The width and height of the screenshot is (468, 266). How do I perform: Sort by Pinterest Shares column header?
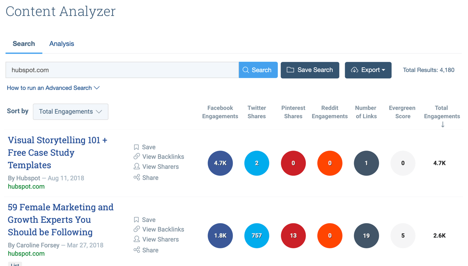293,112
